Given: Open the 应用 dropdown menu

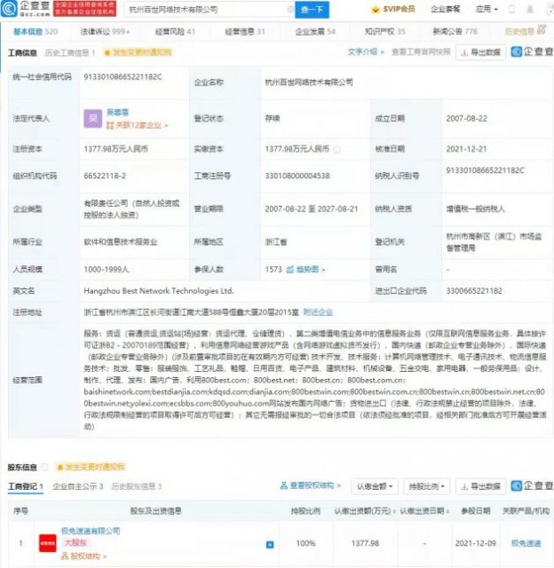Looking at the screenshot, I should pyautogui.click(x=487, y=9).
